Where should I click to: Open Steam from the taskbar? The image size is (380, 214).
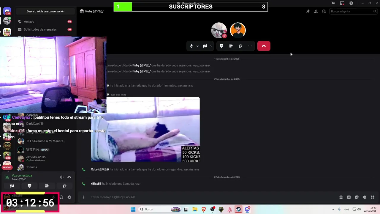pos(238,209)
